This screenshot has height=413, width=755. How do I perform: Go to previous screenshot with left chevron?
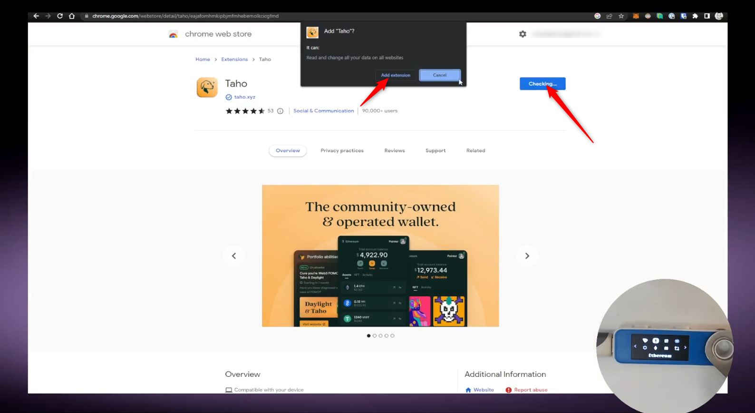pos(234,256)
